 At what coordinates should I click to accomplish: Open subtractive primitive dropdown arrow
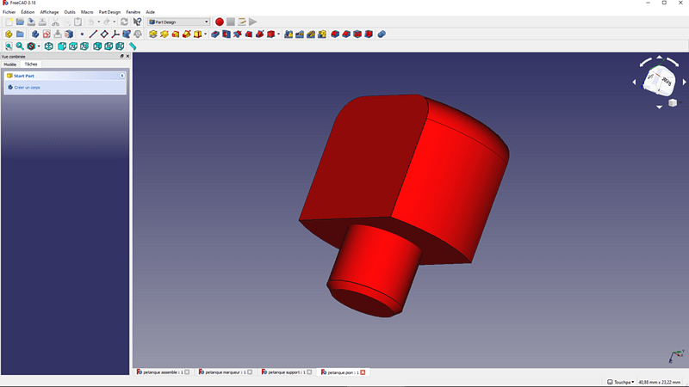(278, 34)
